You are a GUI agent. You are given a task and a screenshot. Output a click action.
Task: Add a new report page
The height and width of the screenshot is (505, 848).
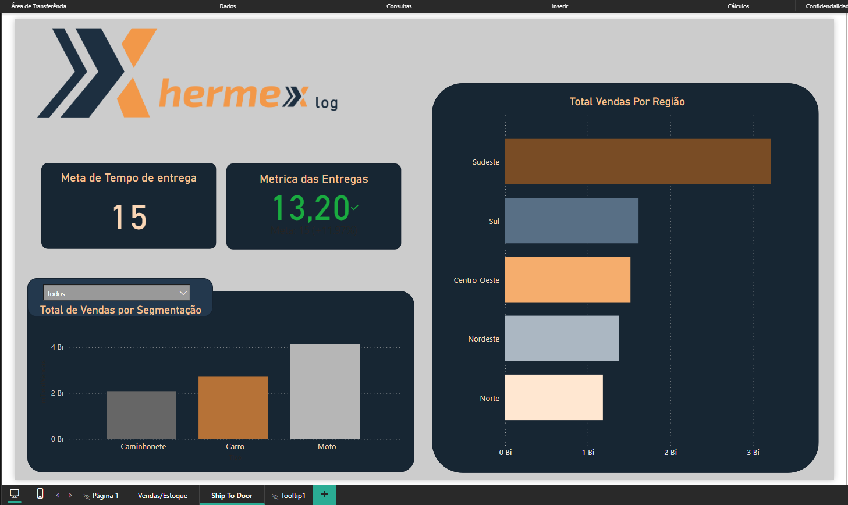point(324,495)
